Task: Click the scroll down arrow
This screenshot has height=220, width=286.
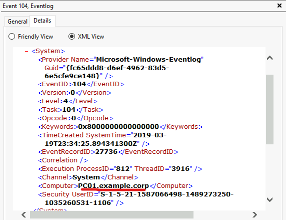Action: pos(269,199)
